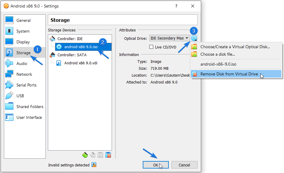The height and width of the screenshot is (173, 284).
Task: Select Remove Disk from Virtual Drive
Action: click(x=236, y=74)
